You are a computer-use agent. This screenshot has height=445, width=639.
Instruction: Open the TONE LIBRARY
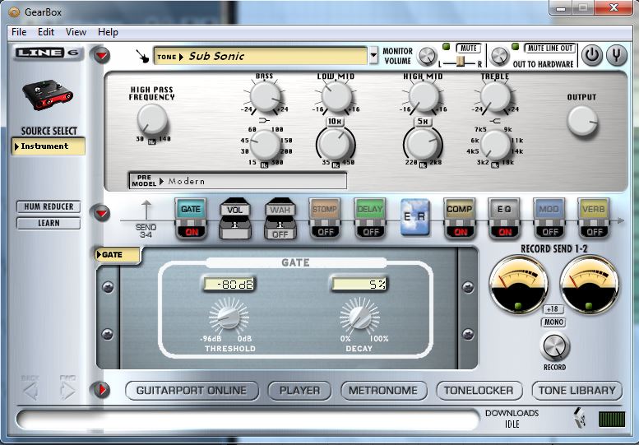tap(577, 391)
